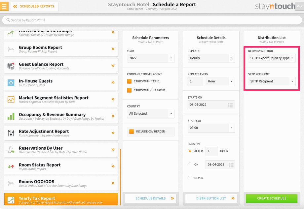The height and width of the screenshot is (209, 304).
Task: Click the Ends On date field
Action: pyautogui.click(x=220, y=164)
